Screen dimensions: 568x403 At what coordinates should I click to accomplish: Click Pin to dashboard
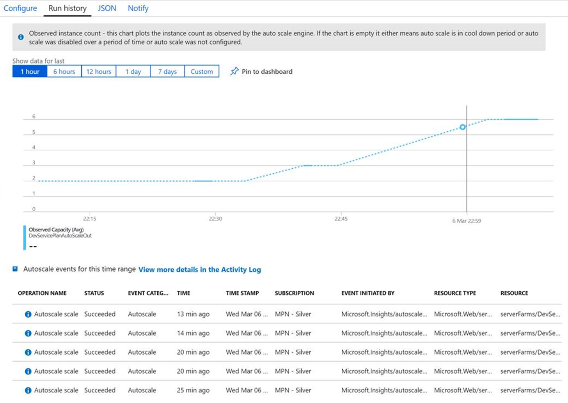[267, 71]
